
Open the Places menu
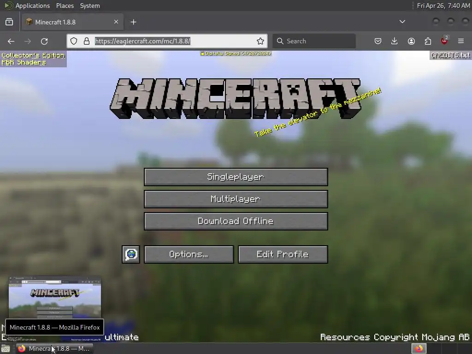tap(65, 6)
